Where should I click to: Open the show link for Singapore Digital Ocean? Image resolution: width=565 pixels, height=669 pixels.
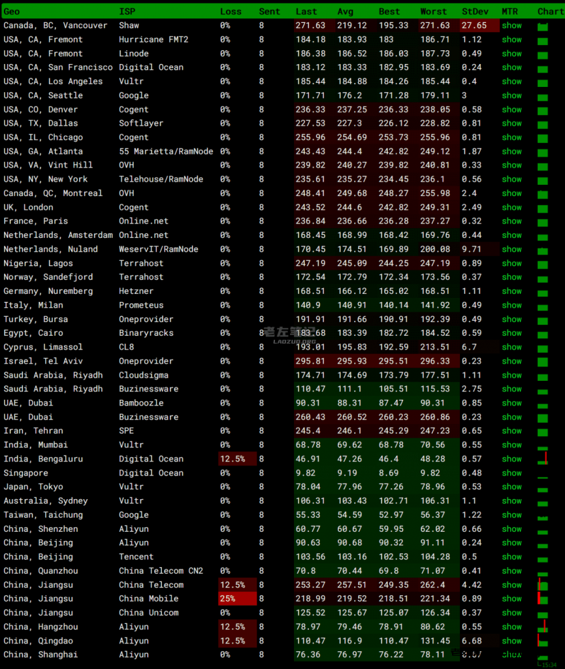(x=511, y=473)
